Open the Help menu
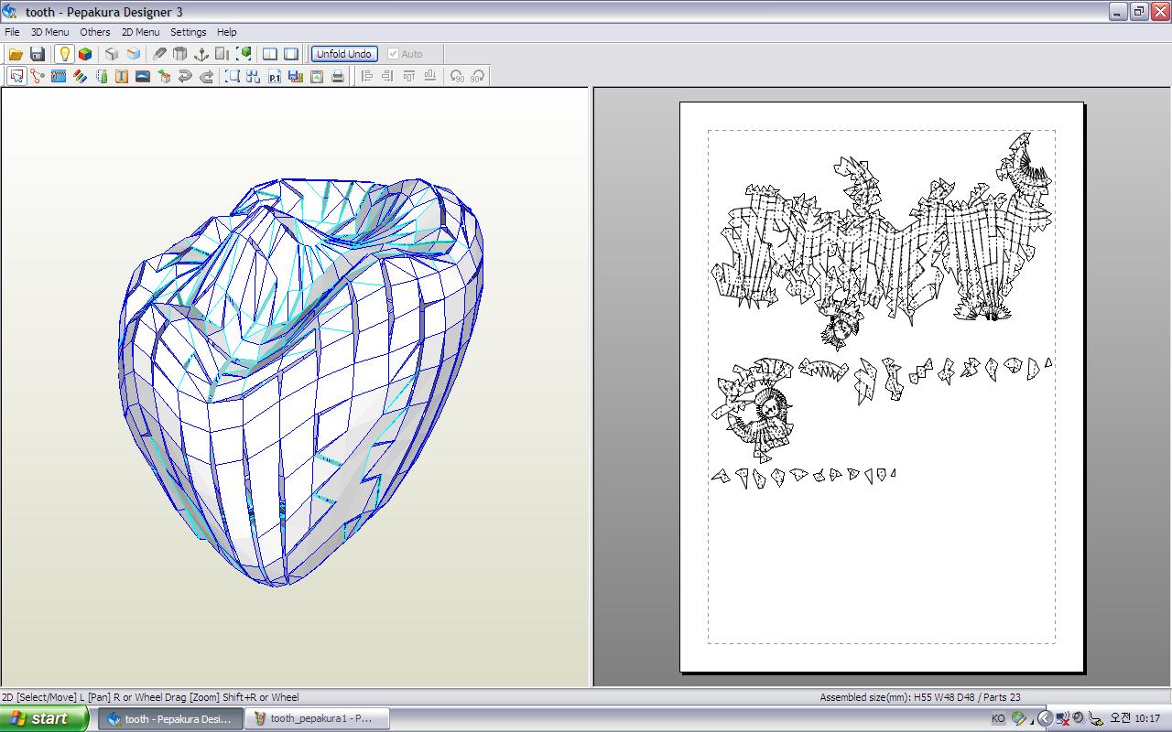Screen dimensions: 1172x732 pyautogui.click(x=226, y=32)
